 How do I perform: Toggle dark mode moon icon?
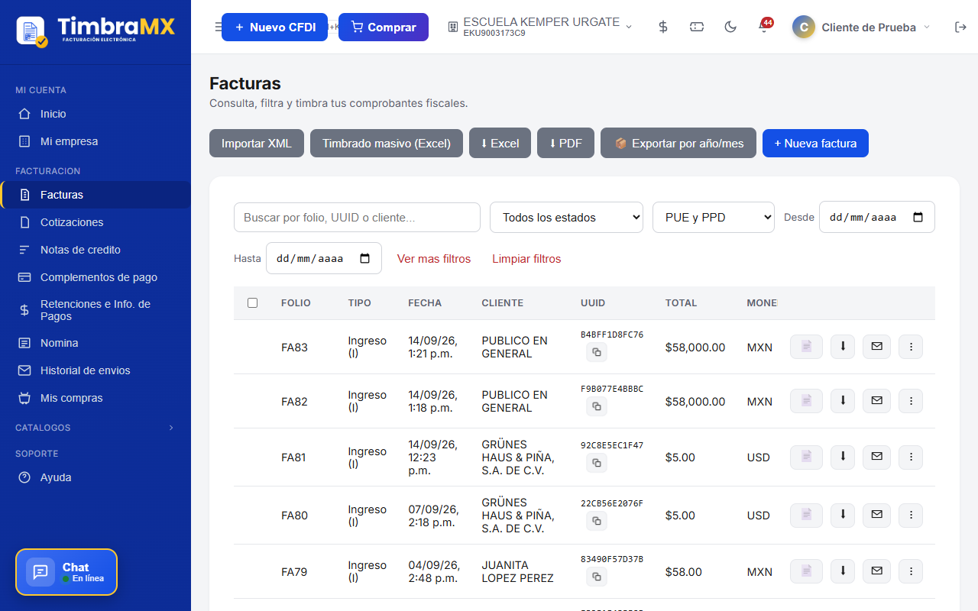click(730, 27)
